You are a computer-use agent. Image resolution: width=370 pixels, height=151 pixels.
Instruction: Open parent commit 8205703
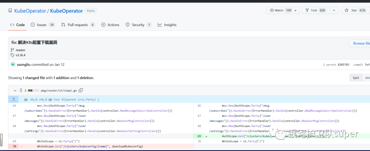343,65
